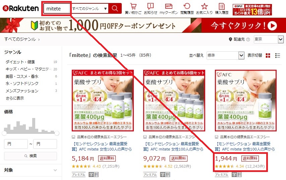Open the 配達先 東京 dropdown
The image size is (286, 180).
[269, 39]
